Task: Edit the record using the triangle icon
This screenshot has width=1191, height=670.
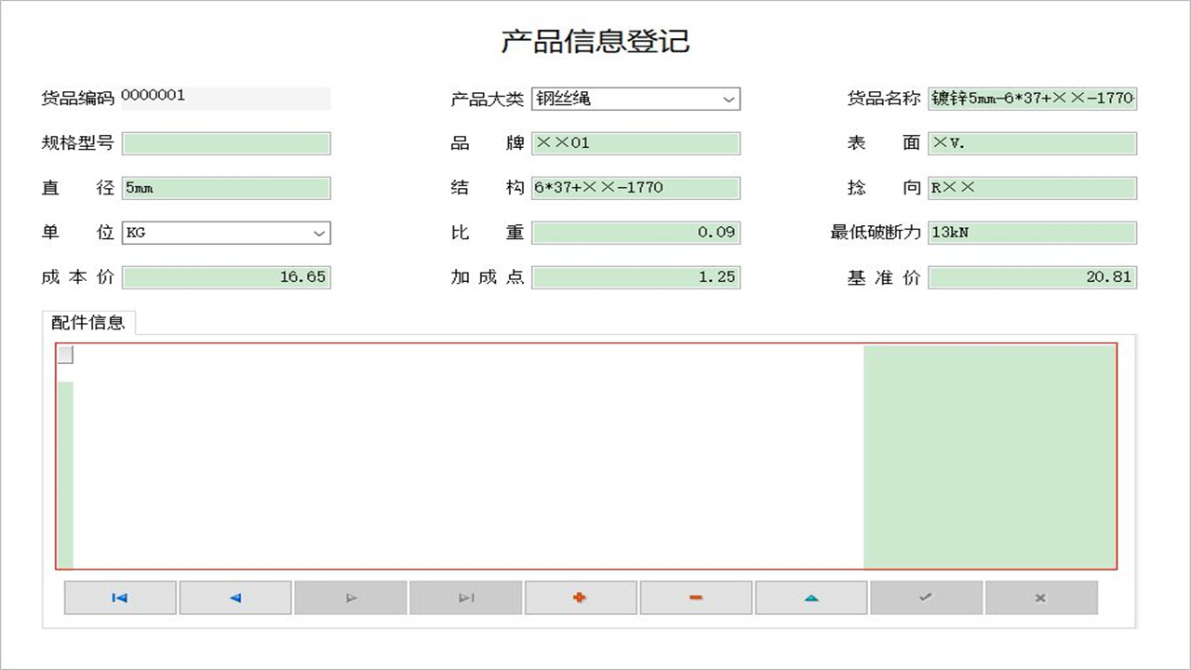Action: (810, 597)
